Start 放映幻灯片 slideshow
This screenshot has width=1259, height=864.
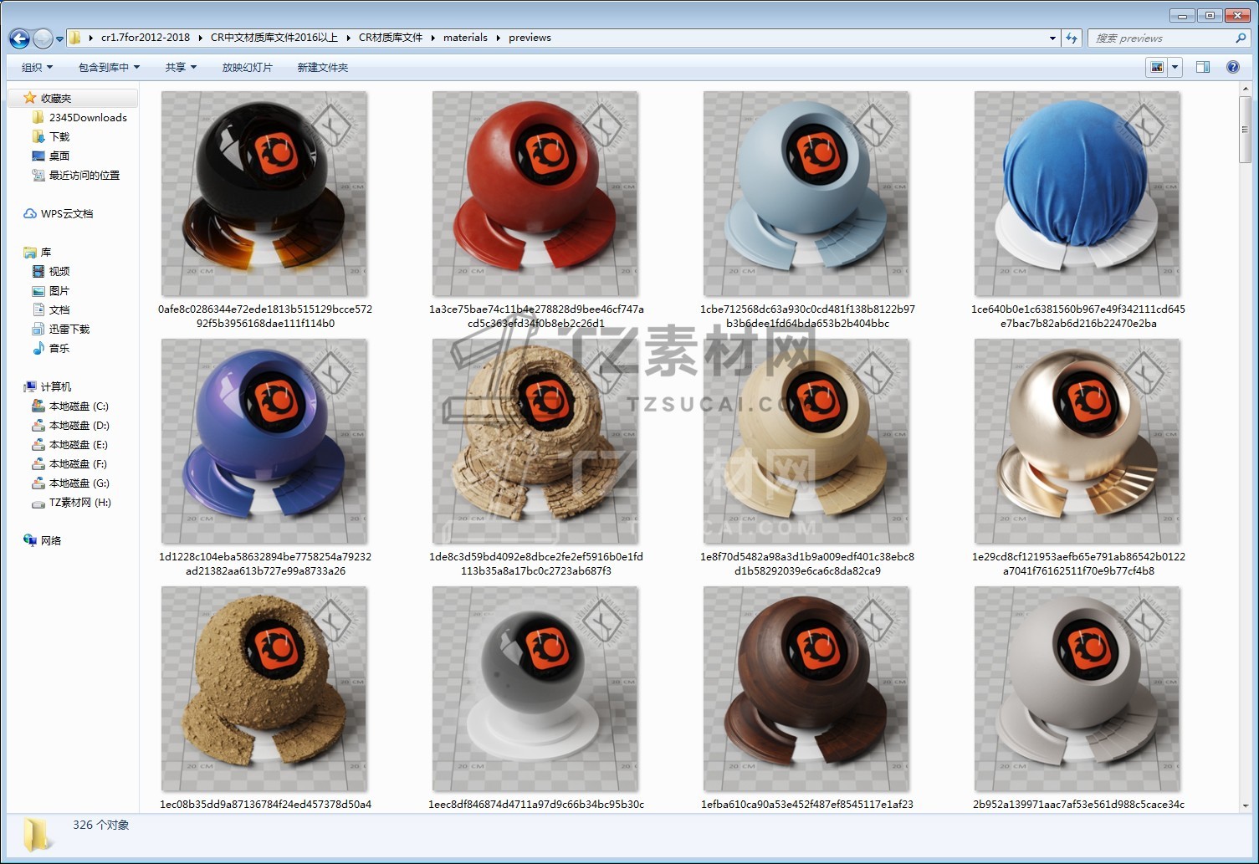coord(248,67)
